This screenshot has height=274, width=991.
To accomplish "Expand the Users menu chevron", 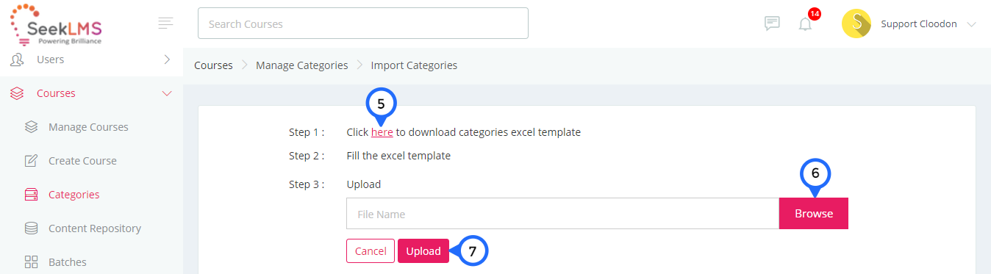I will pos(167,60).
